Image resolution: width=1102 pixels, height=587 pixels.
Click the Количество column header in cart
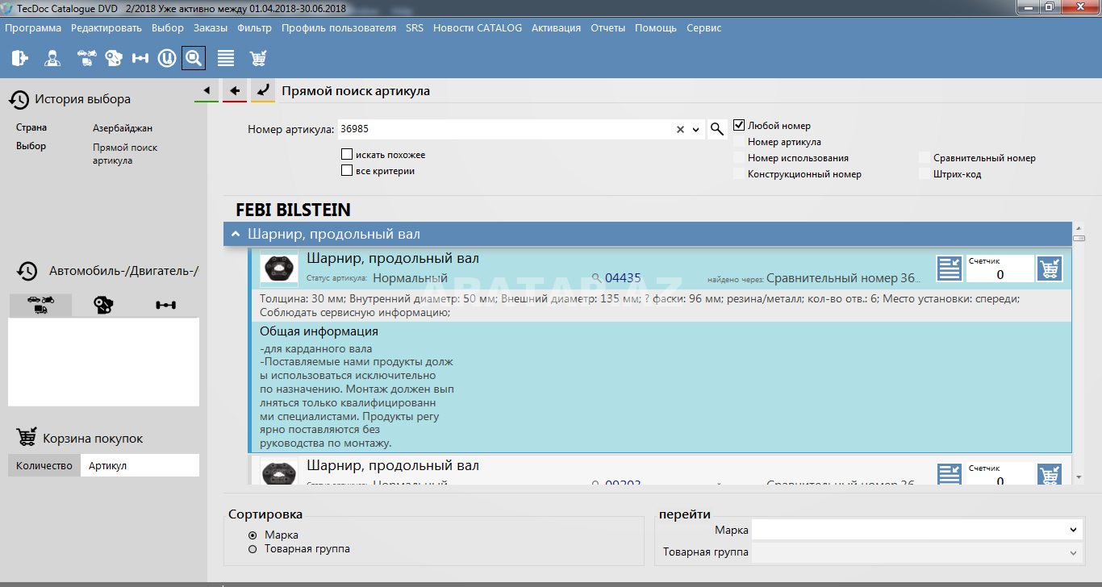pyautogui.click(x=44, y=465)
